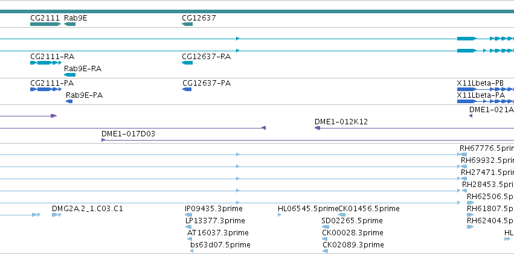Select the CG12637-PA protein glyph
514x254 pixels.
[187, 89]
